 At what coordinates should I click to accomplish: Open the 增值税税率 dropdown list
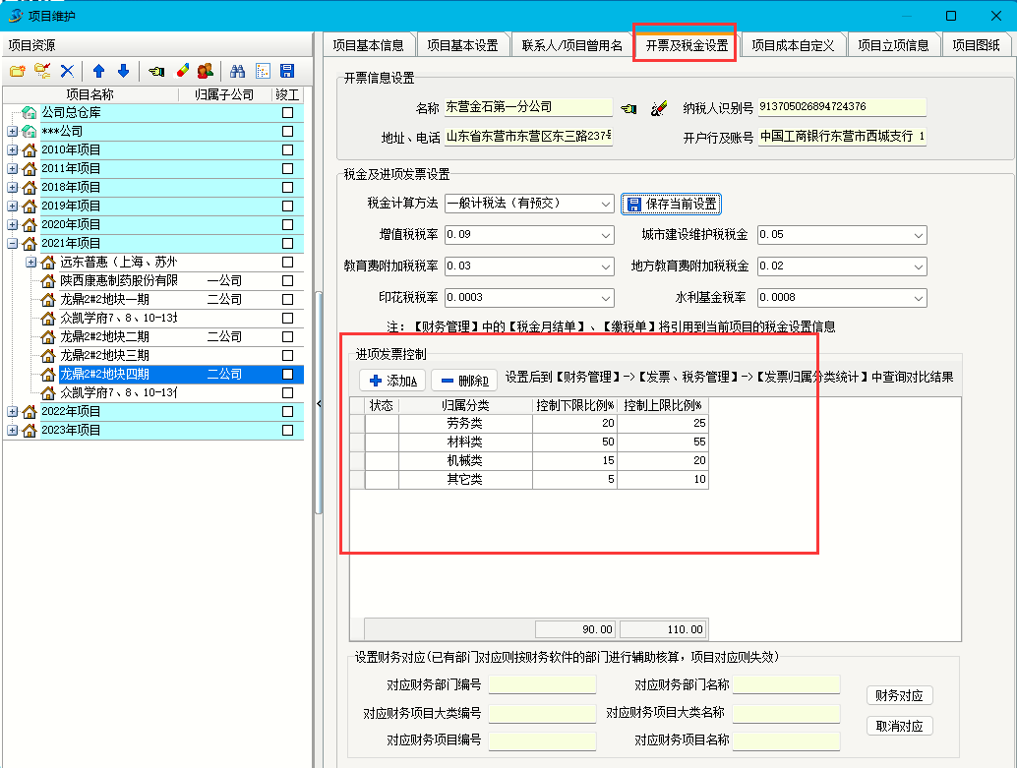point(606,235)
